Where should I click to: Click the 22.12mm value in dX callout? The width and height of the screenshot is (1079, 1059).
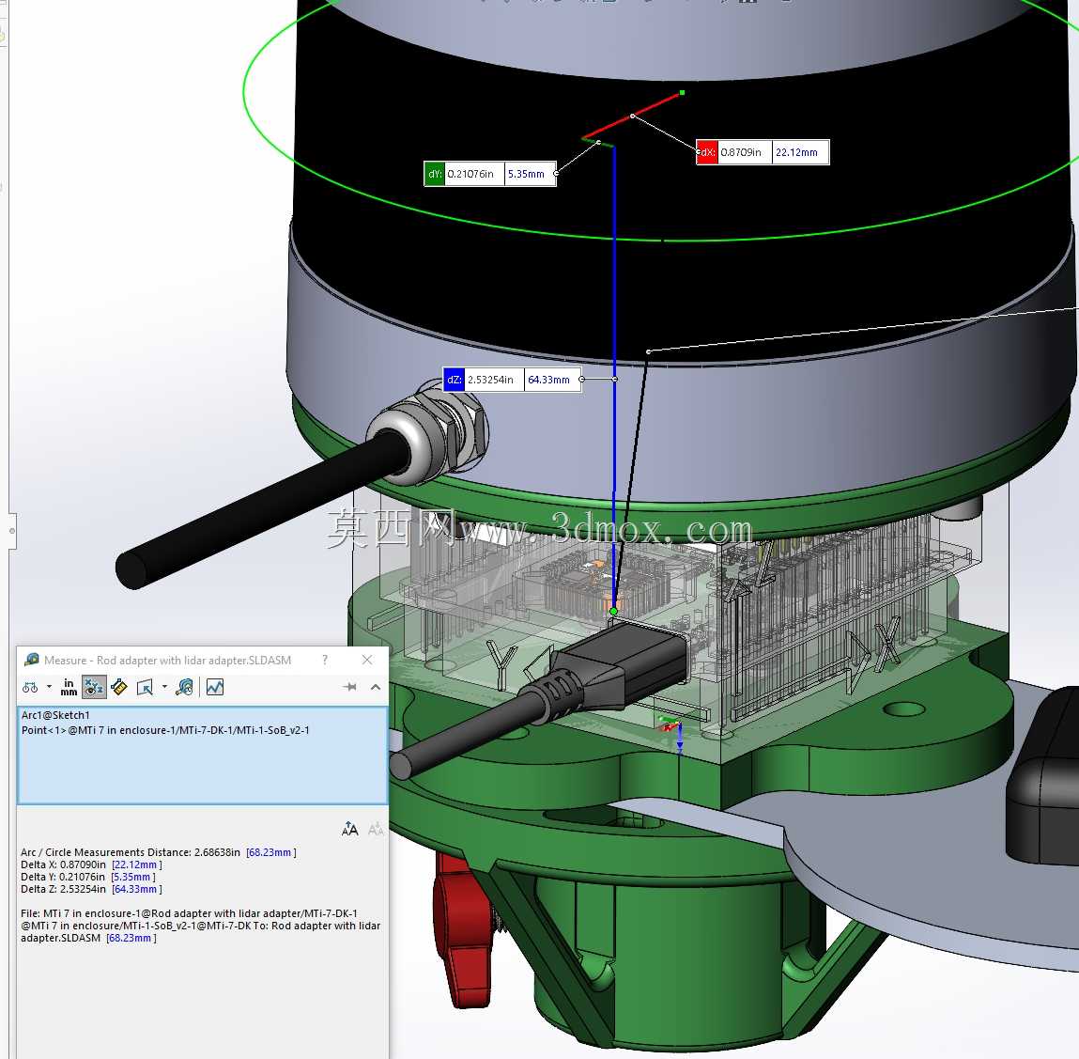[797, 152]
